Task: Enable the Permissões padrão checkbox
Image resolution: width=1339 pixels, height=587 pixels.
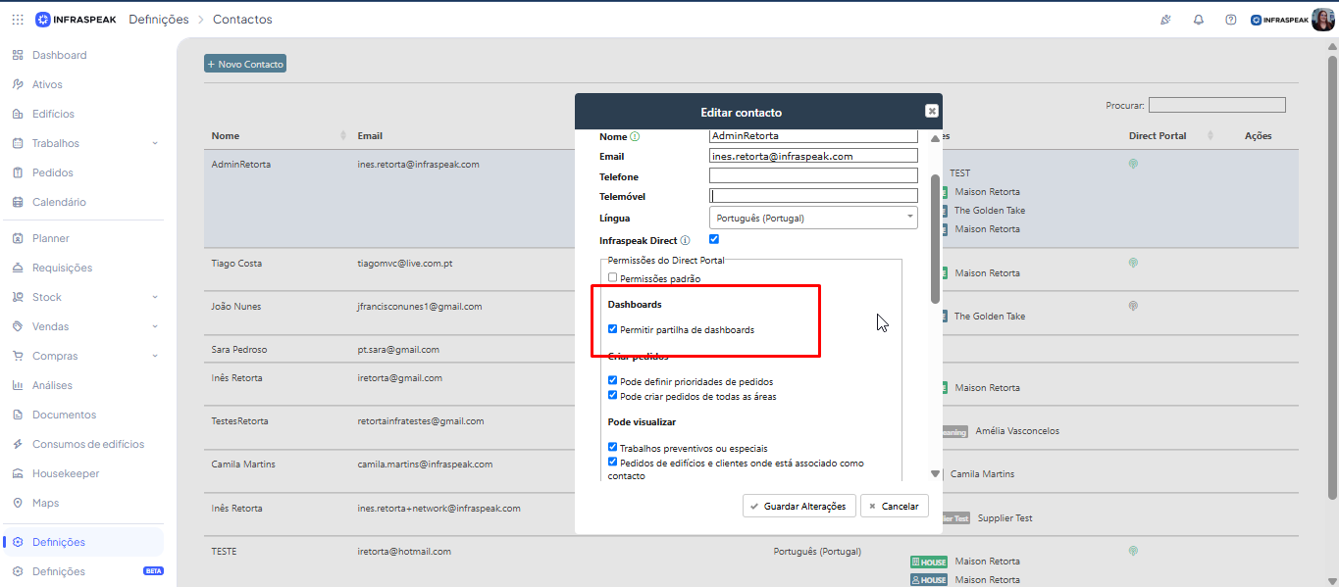Action: click(x=613, y=278)
